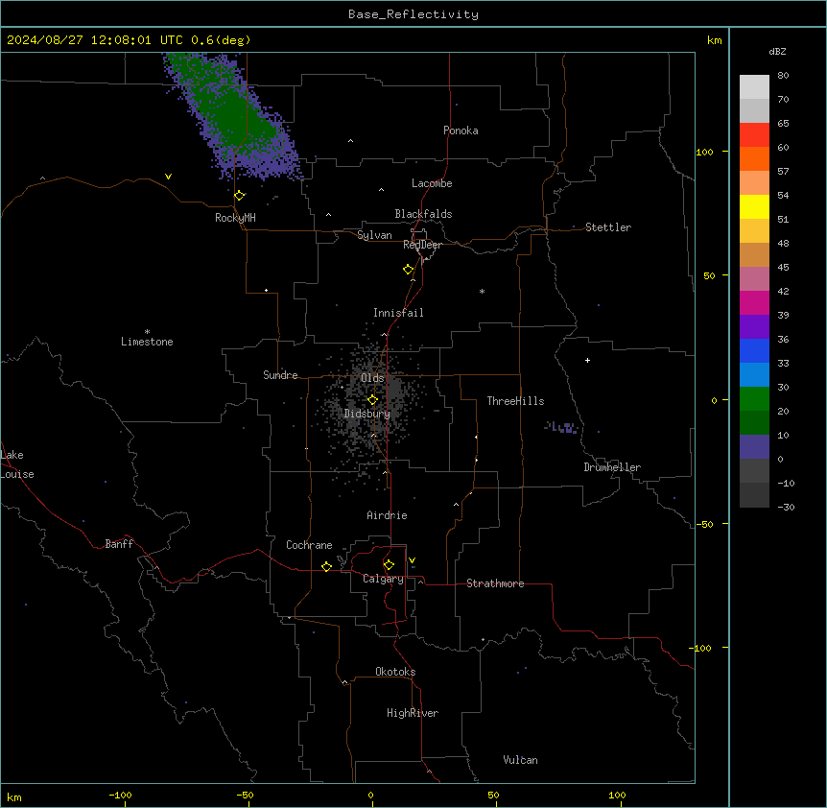Click the dBZ legend heading
The height and width of the screenshot is (808, 827).
coord(777,51)
